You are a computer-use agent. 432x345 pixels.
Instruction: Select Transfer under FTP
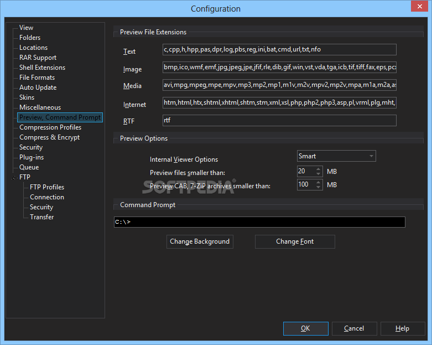click(41, 217)
